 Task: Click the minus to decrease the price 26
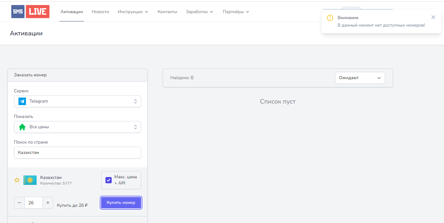pyautogui.click(x=19, y=203)
